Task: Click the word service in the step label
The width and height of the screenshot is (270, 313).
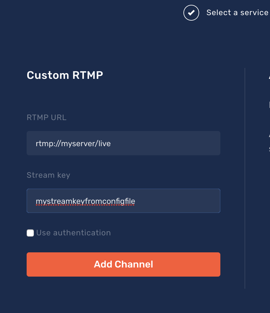Action: click(254, 13)
